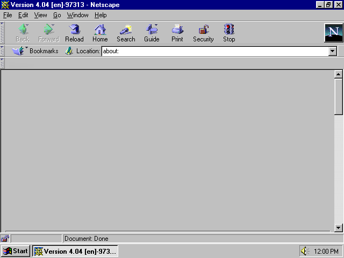Click the Back navigation button
The height and width of the screenshot is (258, 344).
23,33
